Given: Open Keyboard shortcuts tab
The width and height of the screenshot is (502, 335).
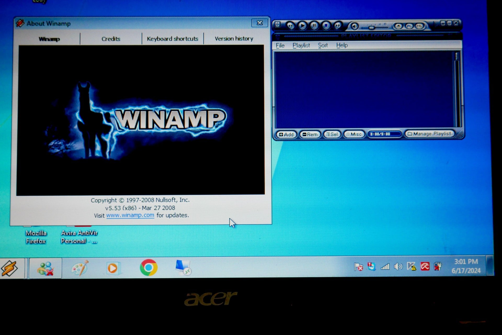Looking at the screenshot, I should 173,39.
